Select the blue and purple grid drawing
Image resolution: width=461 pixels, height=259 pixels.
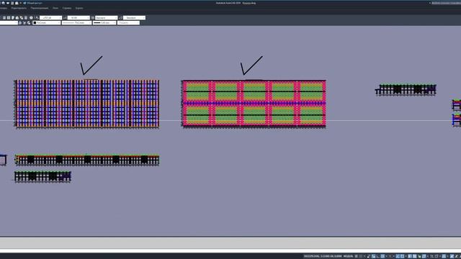pyautogui.click(x=86, y=104)
